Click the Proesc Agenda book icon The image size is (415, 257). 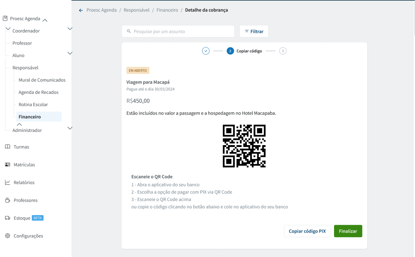pos(5,18)
